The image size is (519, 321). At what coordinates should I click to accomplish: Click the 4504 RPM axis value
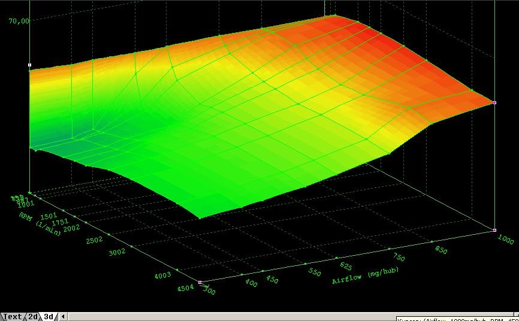point(185,288)
